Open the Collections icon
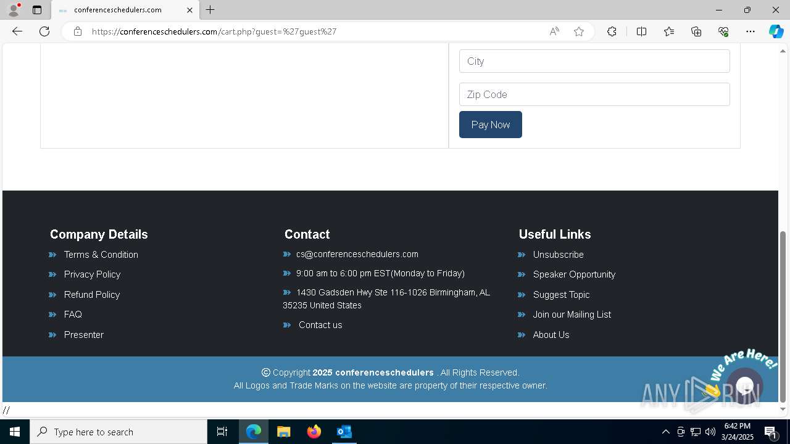790x444 pixels. coord(696,31)
